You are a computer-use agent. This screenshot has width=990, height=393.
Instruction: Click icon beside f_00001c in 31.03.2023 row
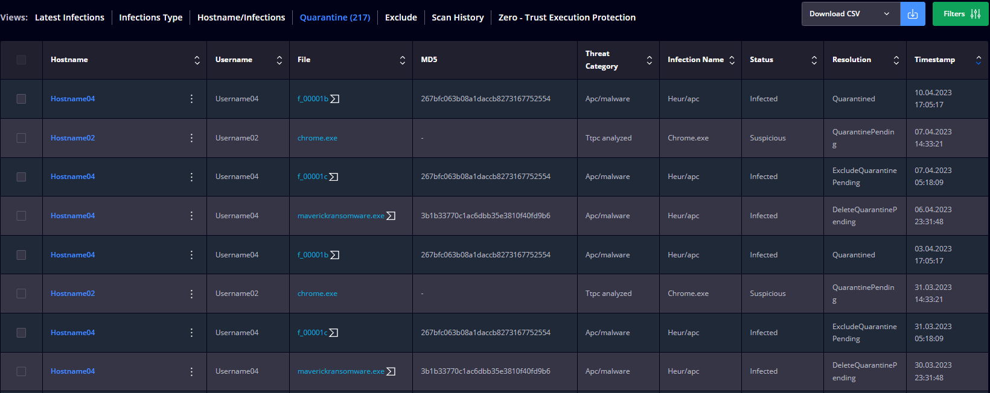coord(334,333)
